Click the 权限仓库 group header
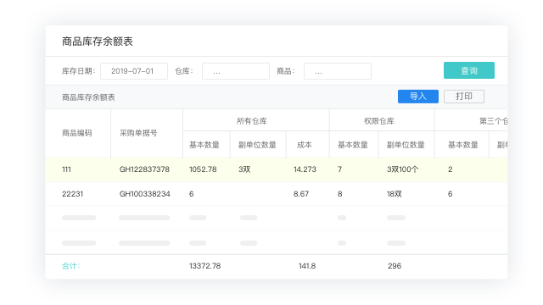 coord(379,121)
